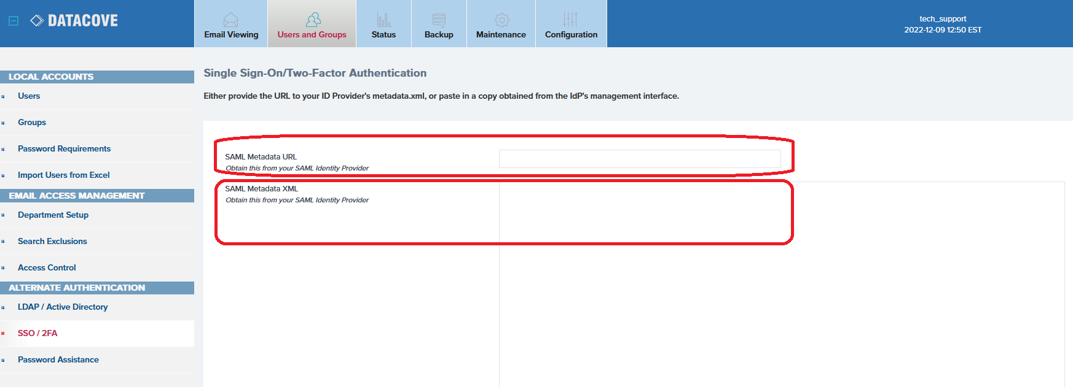Collapse sidebar using top-left minus icon
Screen dimensions: 1073x387
pos(14,21)
